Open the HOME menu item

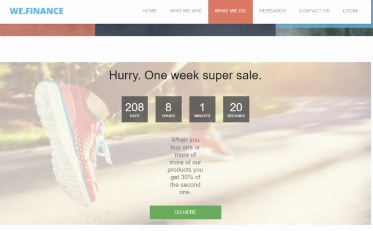click(149, 11)
